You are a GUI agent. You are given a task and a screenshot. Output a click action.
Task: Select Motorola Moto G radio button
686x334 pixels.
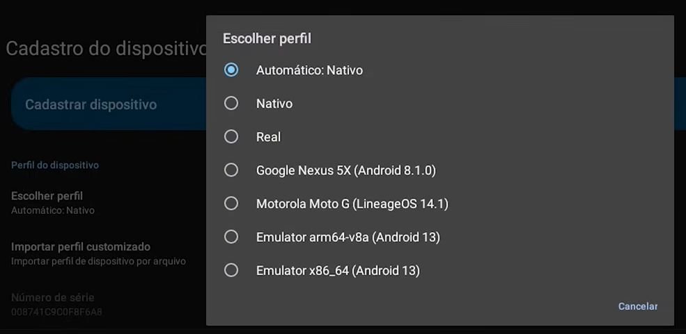(x=231, y=204)
